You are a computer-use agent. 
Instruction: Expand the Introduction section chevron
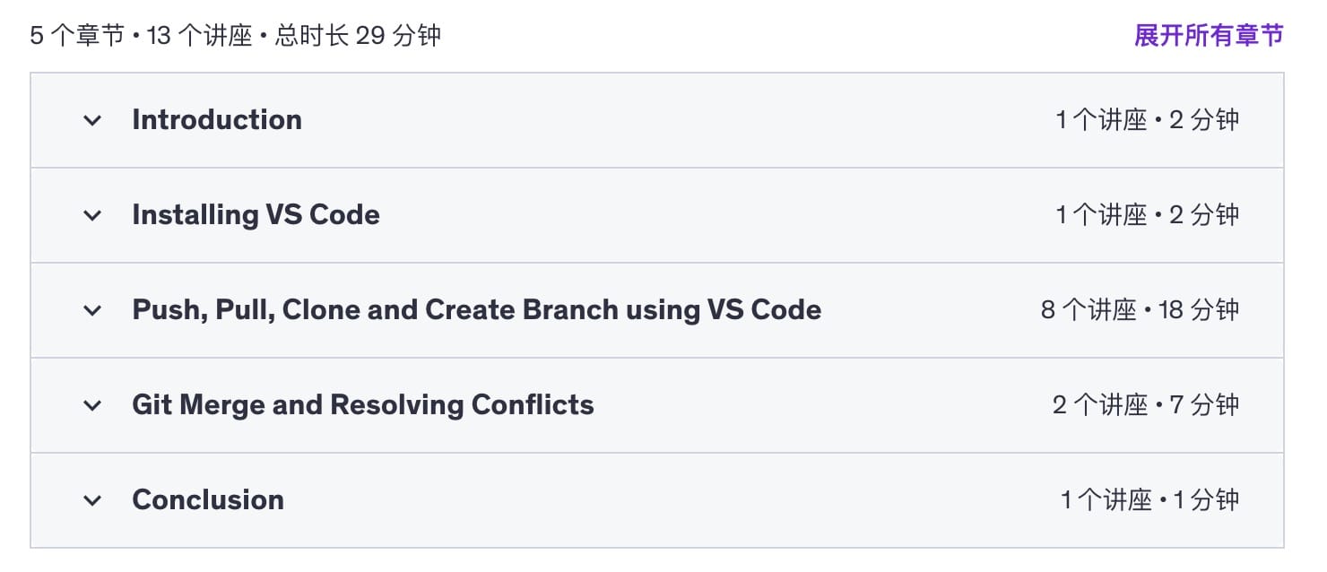(92, 120)
